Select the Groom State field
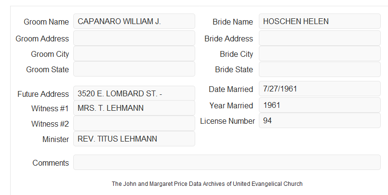 (134, 69)
